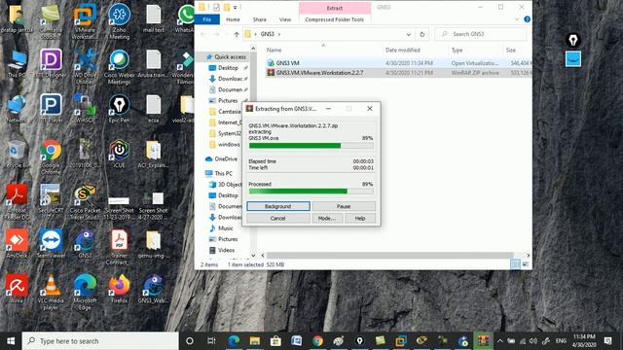The height and width of the screenshot is (350, 623).
Task: Open Cisco Webex Meetings desktop icon
Action: pos(119,67)
